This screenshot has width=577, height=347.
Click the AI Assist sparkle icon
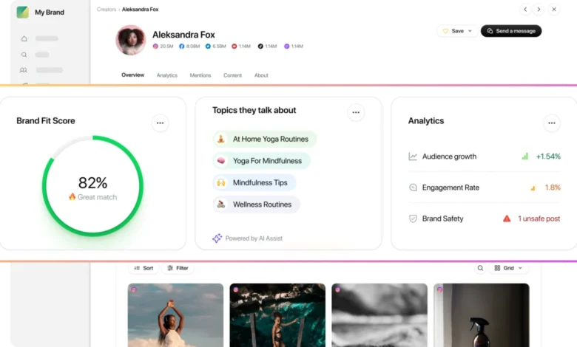[x=217, y=238]
